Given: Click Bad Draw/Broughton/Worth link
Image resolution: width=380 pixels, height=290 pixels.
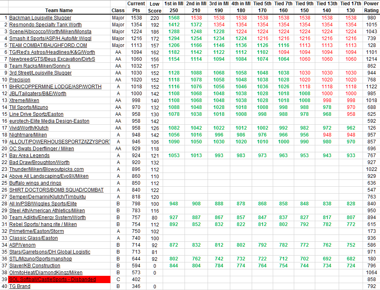Looking at the screenshot, I should [39, 162].
